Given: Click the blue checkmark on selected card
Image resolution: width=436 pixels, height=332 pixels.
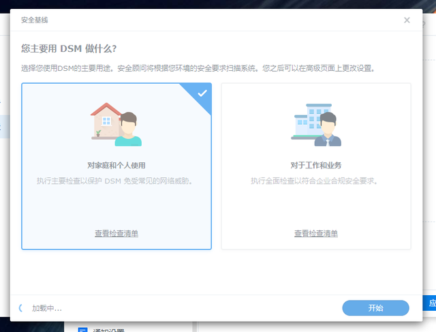Looking at the screenshot, I should pos(202,93).
